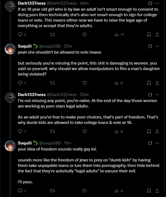Bookmark the 20m Dark1337ness post
The width and height of the screenshot is (166, 197).
pyautogui.click(x=149, y=131)
